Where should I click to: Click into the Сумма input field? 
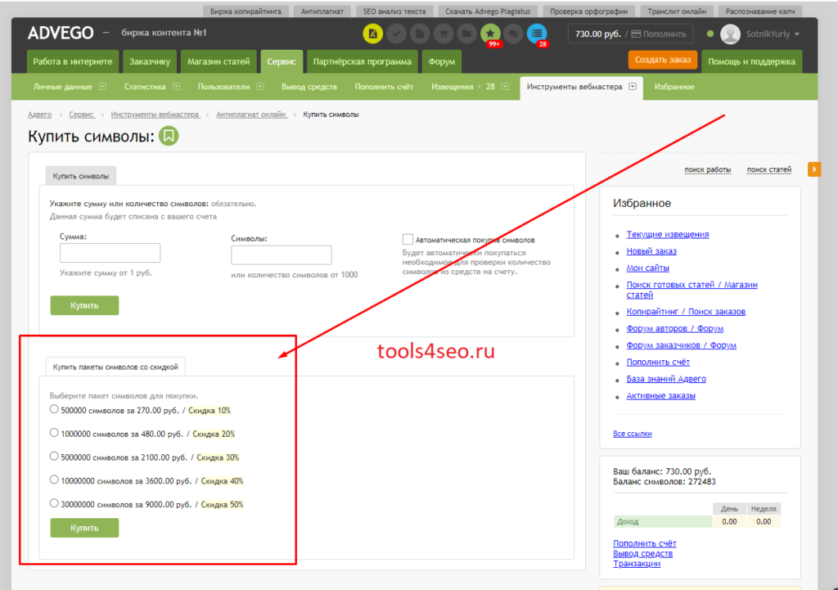click(x=110, y=253)
